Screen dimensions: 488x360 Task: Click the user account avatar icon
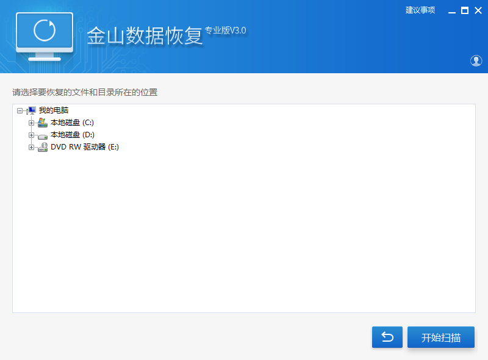tap(476, 61)
